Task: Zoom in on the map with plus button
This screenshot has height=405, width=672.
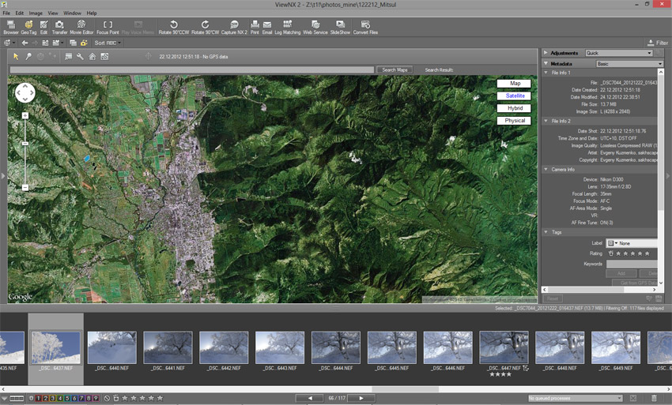Action: (25, 115)
